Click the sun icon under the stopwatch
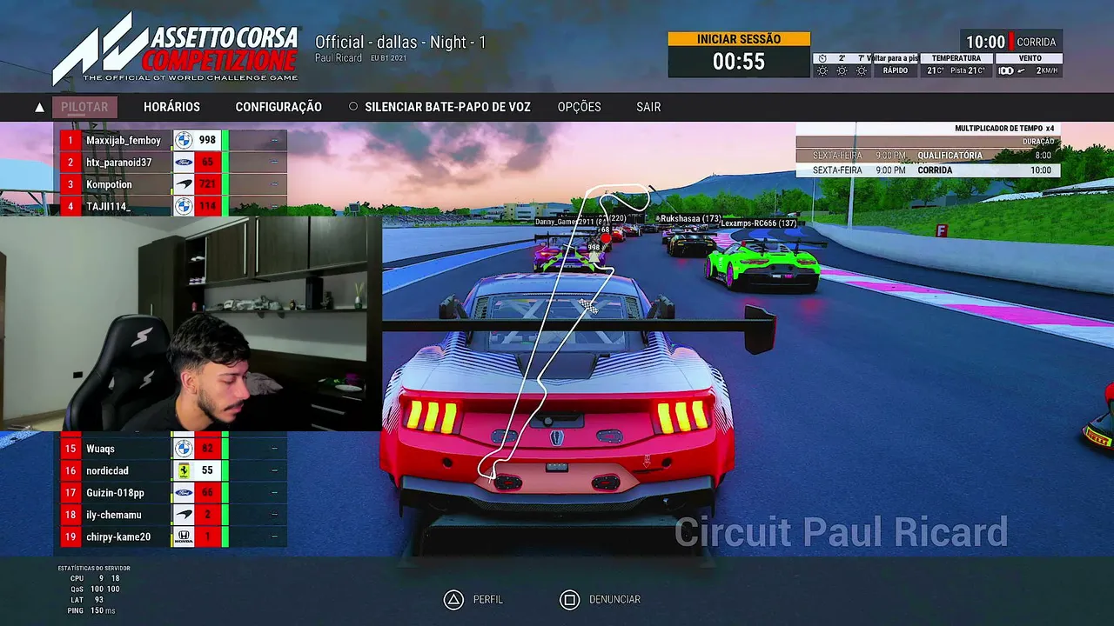1114x626 pixels. 822,70
